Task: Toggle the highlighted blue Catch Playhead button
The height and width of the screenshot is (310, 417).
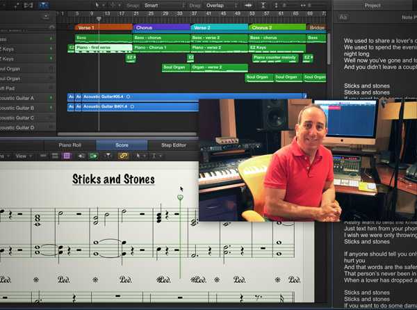Action: [x=43, y=5]
